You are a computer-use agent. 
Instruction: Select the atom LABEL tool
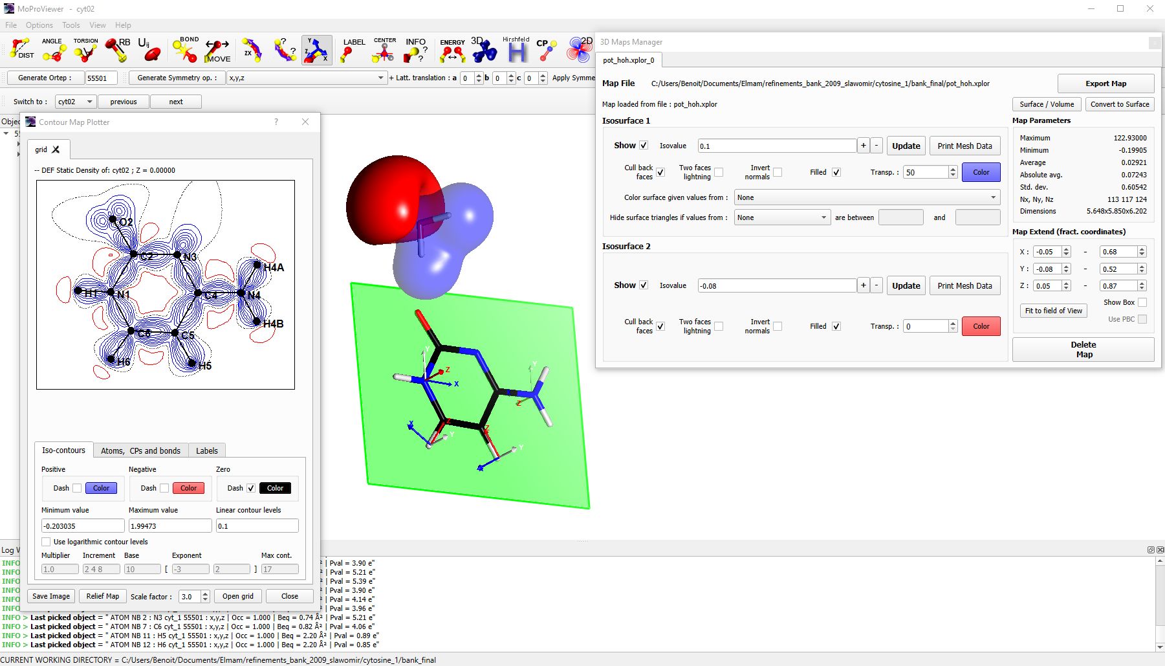[352, 50]
